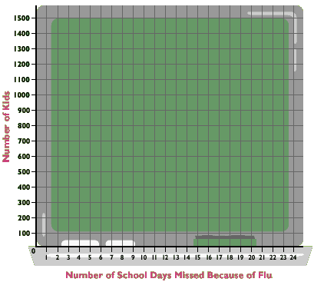Choose the 400 tick label
Viewport: 314px width, 282px height.
point(24,187)
